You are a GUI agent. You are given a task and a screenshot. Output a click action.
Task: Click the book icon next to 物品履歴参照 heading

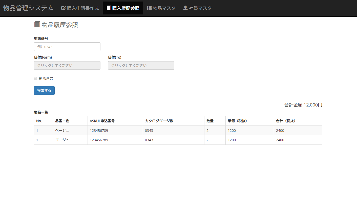coord(37,25)
